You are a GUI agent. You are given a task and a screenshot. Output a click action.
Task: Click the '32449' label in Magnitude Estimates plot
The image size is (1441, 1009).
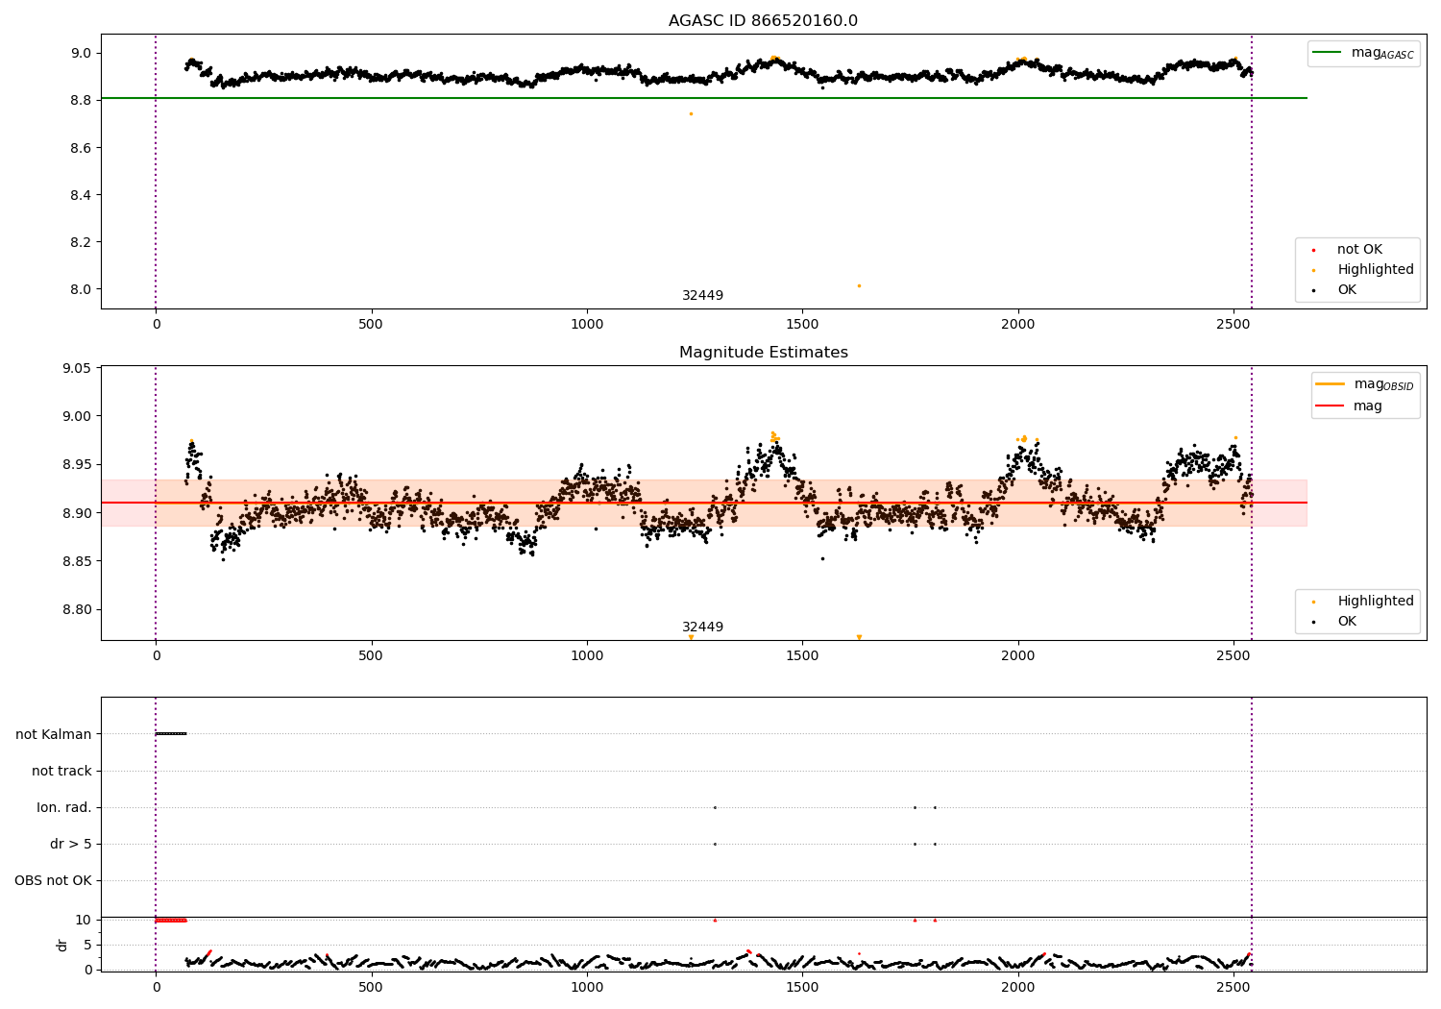point(702,628)
